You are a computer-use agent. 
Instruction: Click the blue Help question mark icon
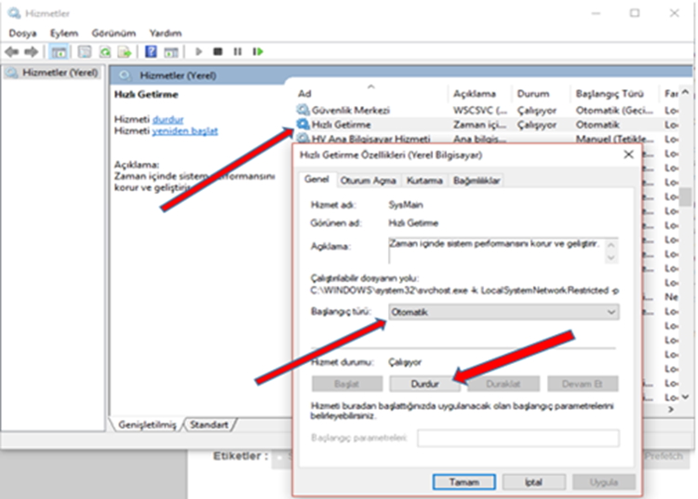(x=151, y=51)
